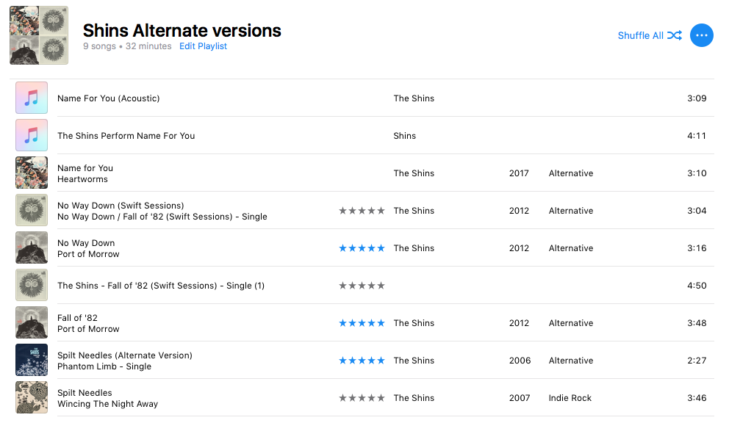
Task: Click Wincing The Night Away album artwork
Action: click(32, 398)
